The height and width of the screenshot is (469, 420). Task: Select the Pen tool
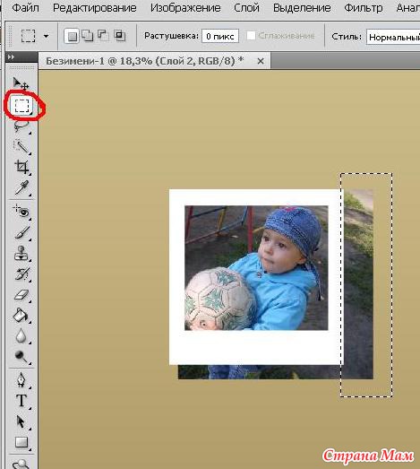(21, 380)
